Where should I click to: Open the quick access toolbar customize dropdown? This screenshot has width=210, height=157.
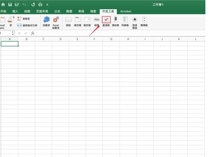coord(47,5)
